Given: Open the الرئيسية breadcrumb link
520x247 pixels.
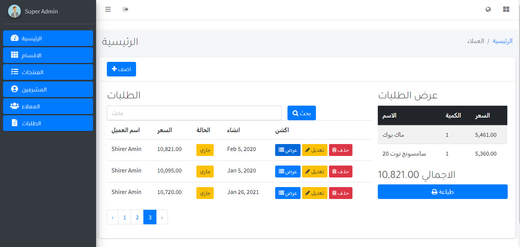Looking at the screenshot, I should [503, 41].
